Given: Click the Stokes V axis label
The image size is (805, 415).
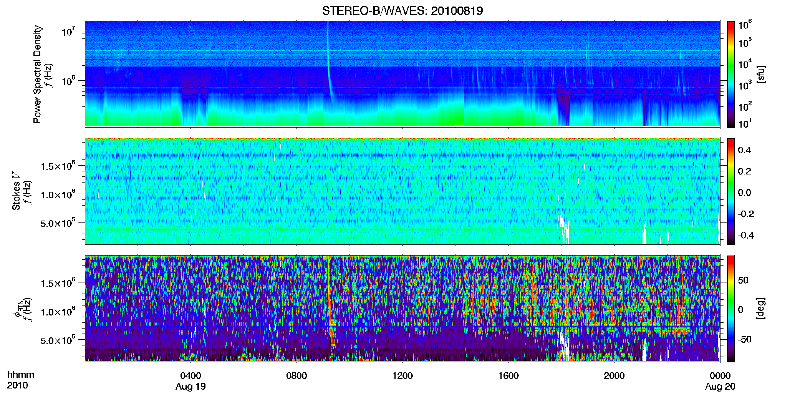Looking at the screenshot, I should click(x=16, y=191).
